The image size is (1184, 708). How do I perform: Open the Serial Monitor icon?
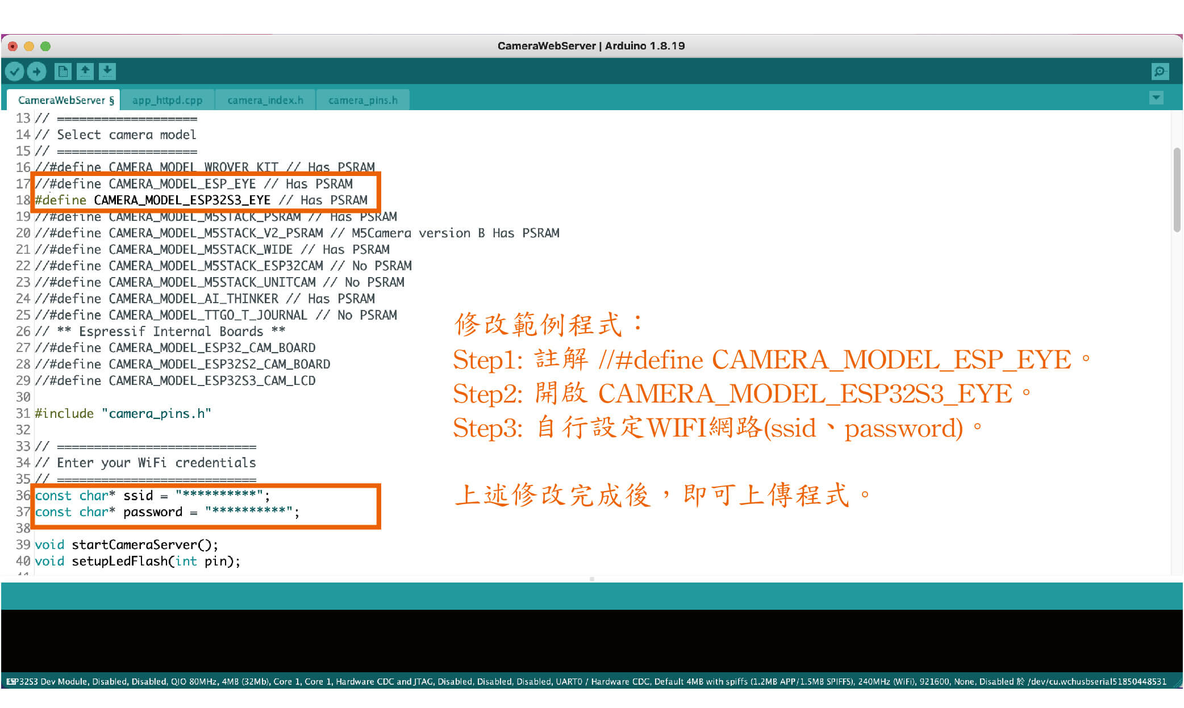click(1160, 71)
